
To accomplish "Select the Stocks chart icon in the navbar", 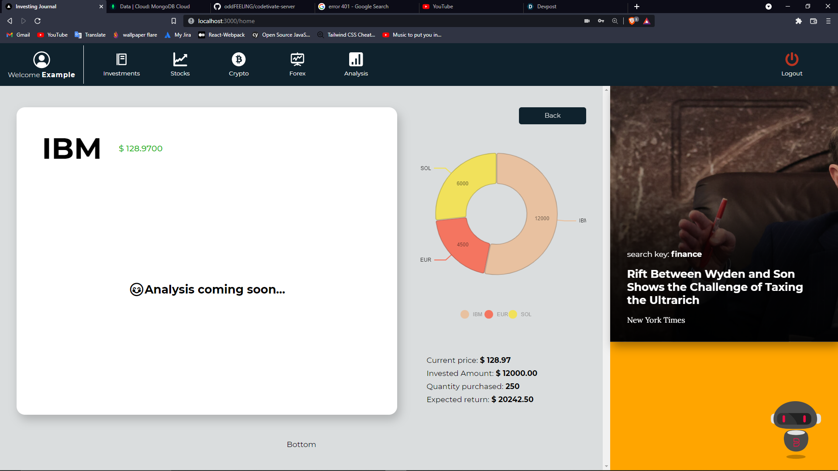I will click(180, 59).
